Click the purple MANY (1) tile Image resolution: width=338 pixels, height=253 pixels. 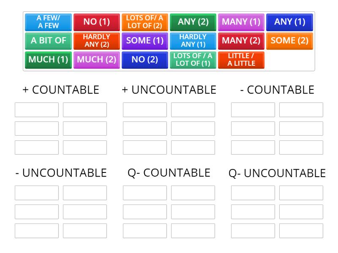(241, 22)
